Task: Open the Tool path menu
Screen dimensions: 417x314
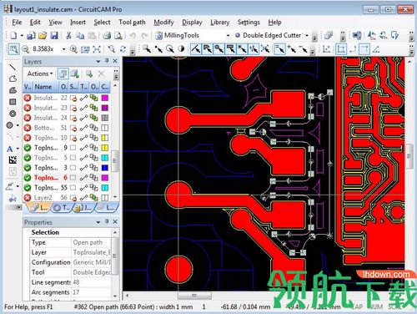Action: click(132, 23)
